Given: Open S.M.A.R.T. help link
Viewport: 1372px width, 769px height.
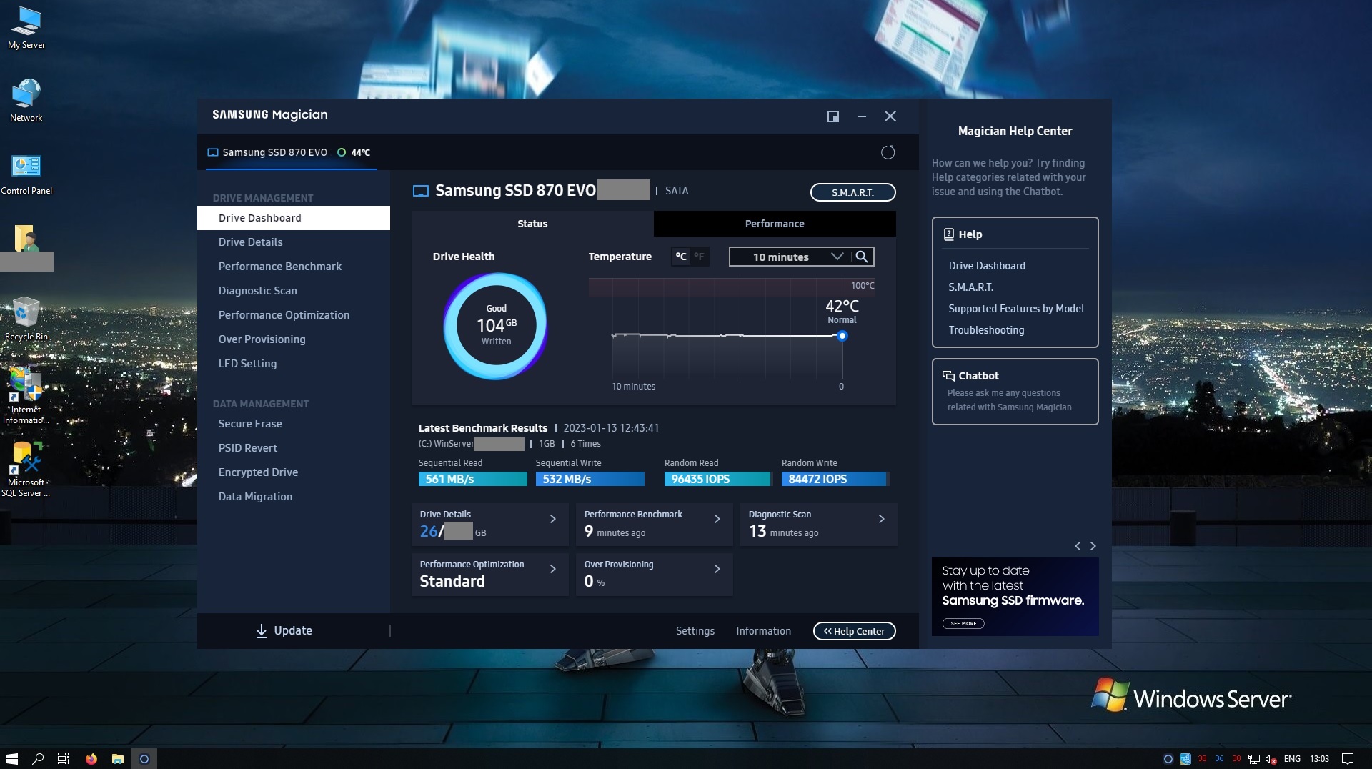Looking at the screenshot, I should point(970,287).
